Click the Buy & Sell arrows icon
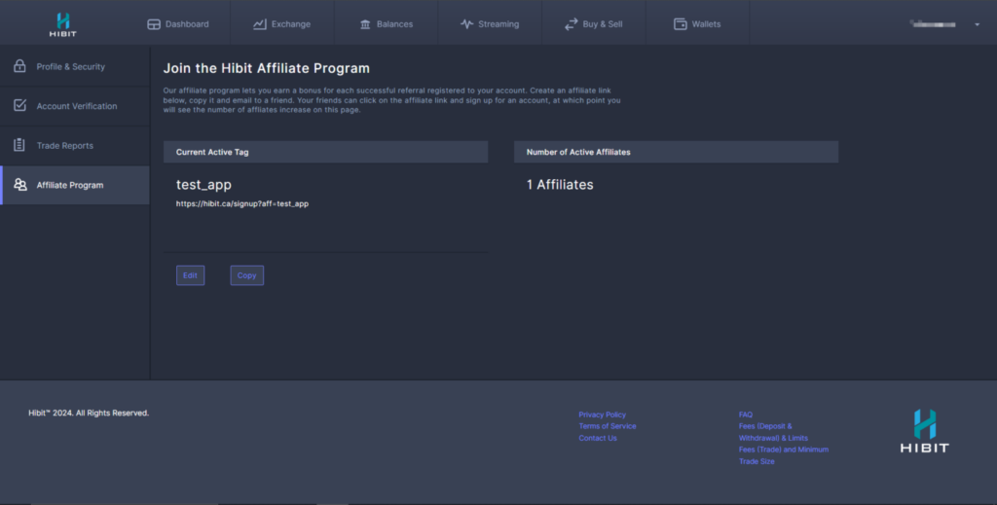This screenshot has width=997, height=505. [x=571, y=24]
